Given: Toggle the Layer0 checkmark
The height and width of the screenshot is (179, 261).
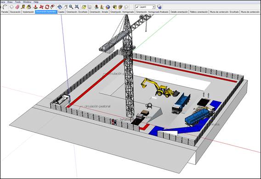Looking at the screenshot, I should tap(137, 7).
